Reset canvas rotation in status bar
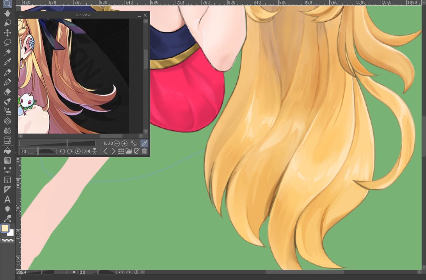This screenshot has height=280, width=426. tap(136, 272)
